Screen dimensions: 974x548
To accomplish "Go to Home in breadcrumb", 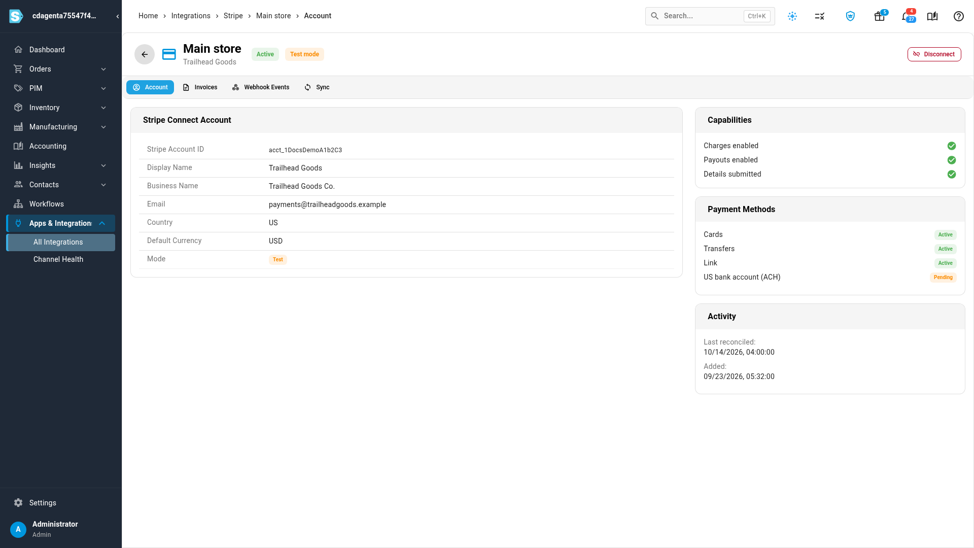I will [148, 16].
